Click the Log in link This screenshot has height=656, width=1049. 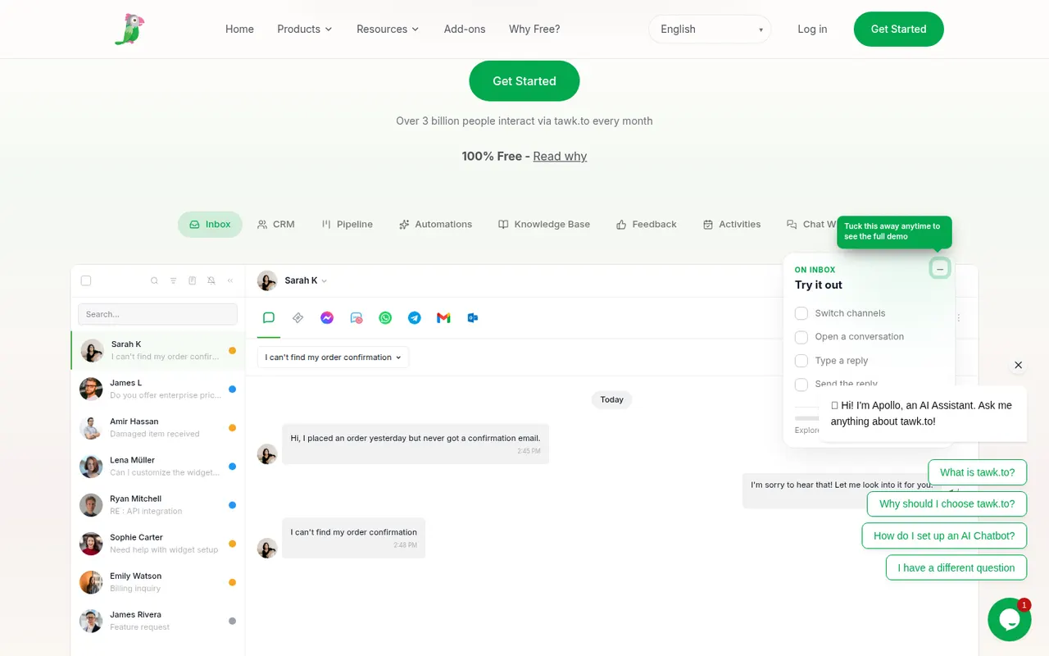coord(812,29)
